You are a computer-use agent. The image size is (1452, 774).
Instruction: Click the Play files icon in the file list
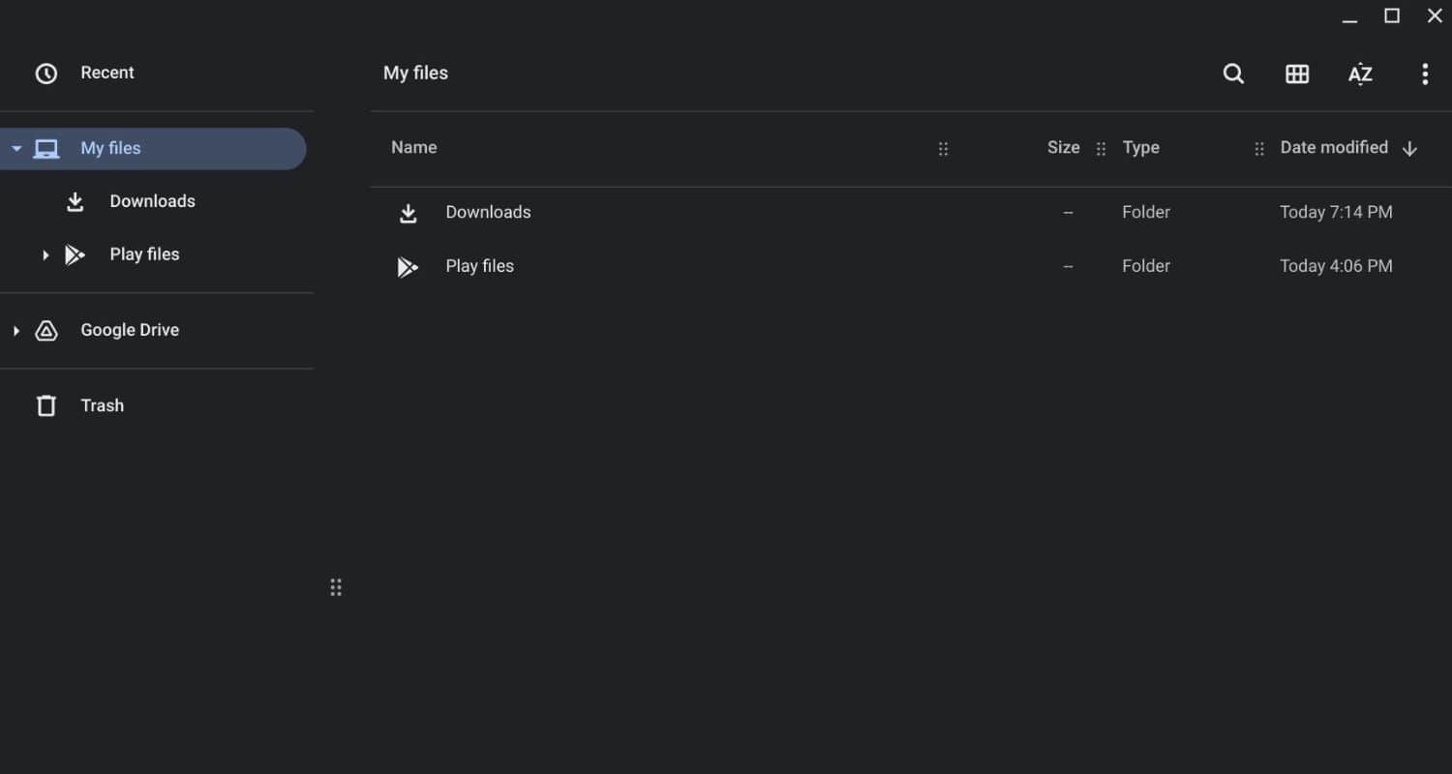(408, 267)
